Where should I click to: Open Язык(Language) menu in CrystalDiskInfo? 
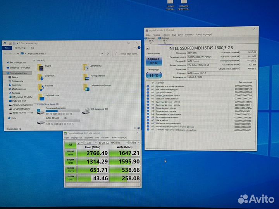coord(204,34)
